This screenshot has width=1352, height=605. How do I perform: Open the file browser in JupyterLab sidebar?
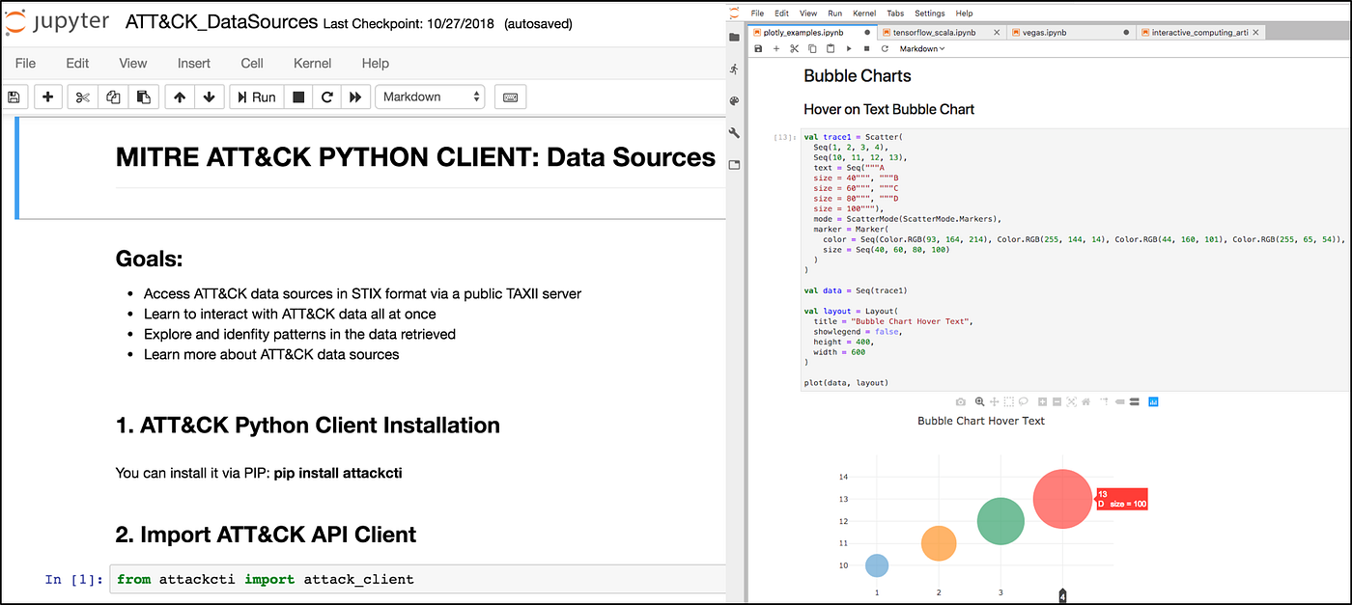coord(734,36)
